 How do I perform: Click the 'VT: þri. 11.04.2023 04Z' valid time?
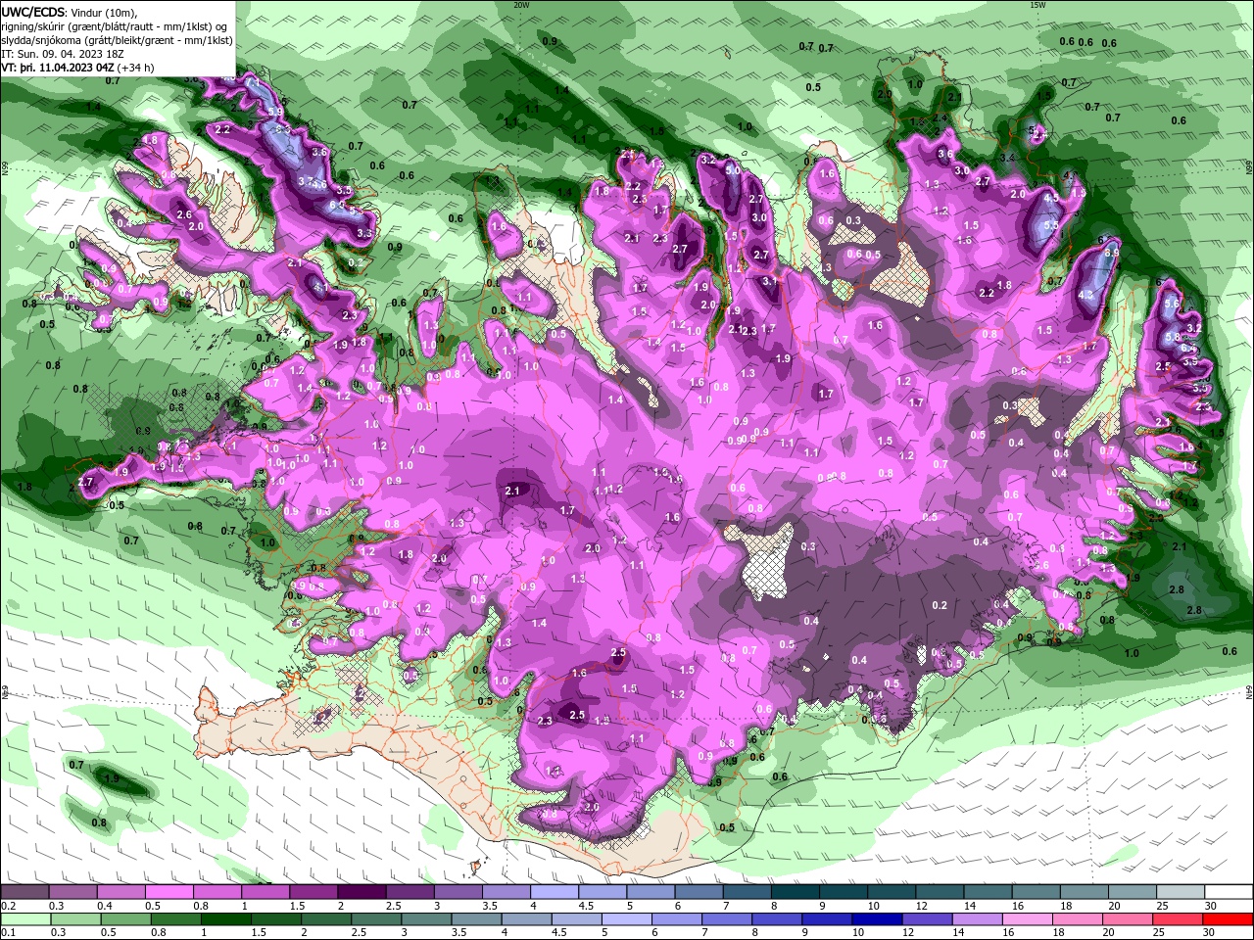(58, 68)
